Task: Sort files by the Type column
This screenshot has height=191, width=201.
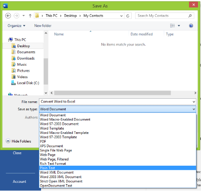Action: pos(170,34)
